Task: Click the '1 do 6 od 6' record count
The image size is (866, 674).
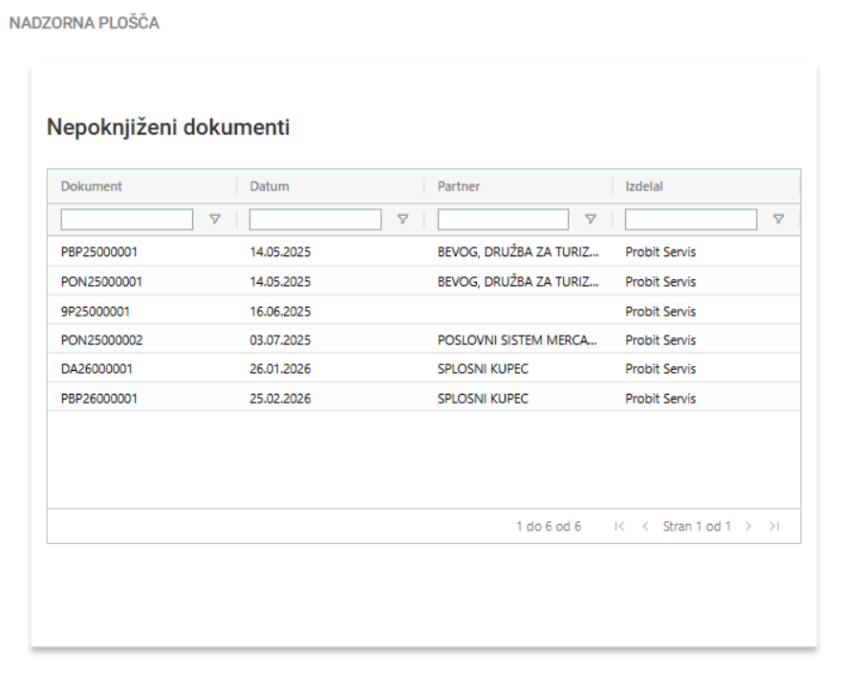Action: pyautogui.click(x=549, y=526)
